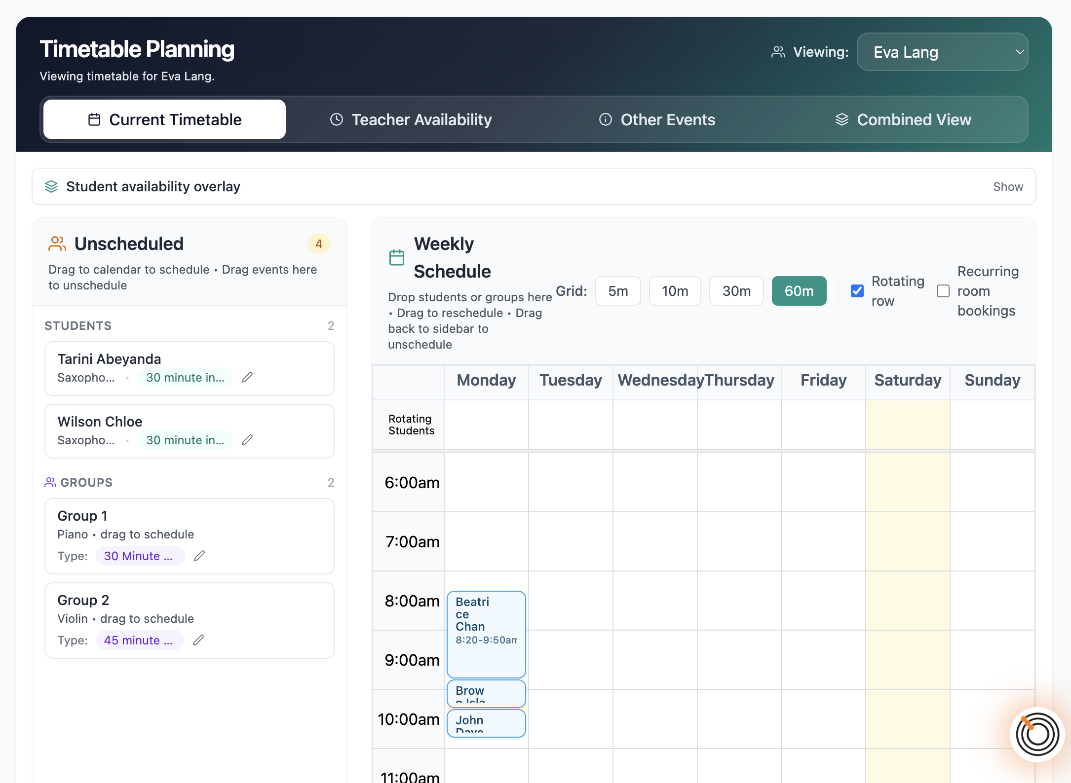Enable Recurring room bookings checkbox
The width and height of the screenshot is (1071, 783).
point(943,291)
